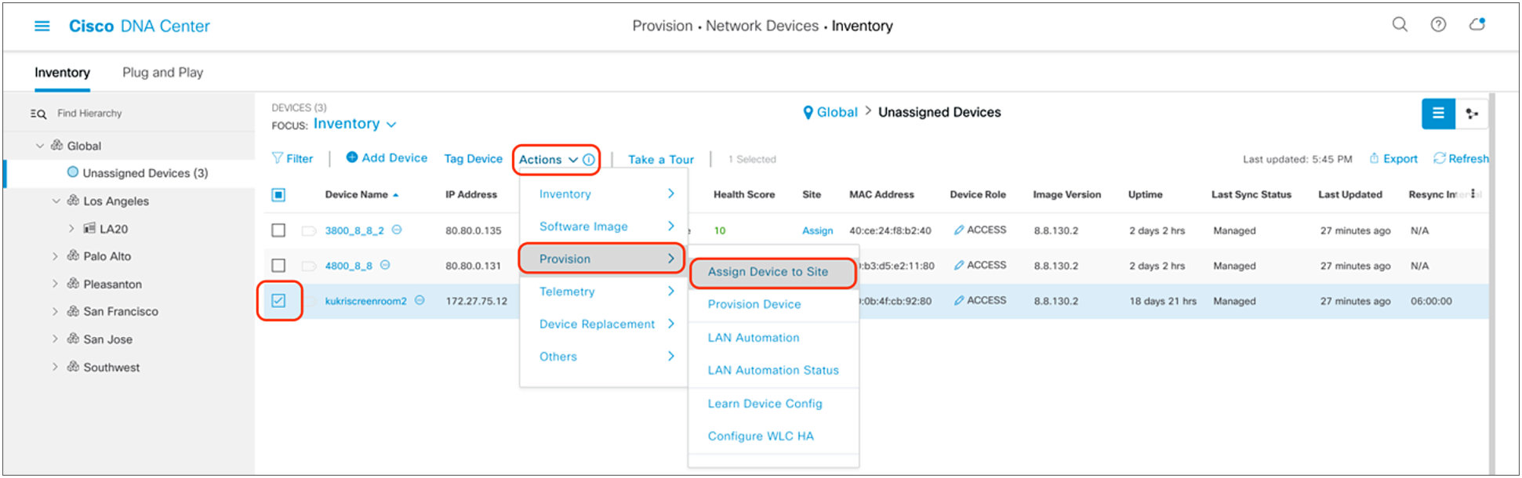Toggle the select-all devices checkbox
Image resolution: width=1522 pixels, height=478 pixels.
(278, 195)
